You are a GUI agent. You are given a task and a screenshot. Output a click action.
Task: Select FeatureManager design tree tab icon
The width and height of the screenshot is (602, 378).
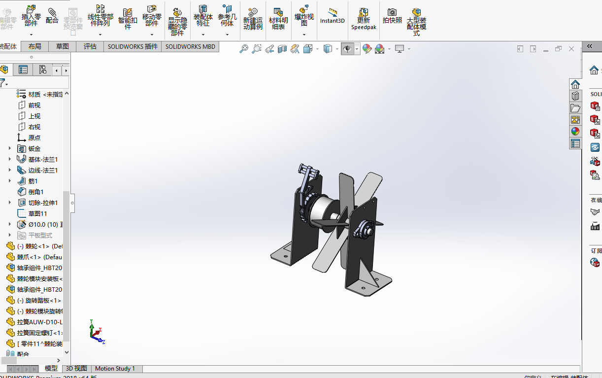pyautogui.click(x=4, y=69)
